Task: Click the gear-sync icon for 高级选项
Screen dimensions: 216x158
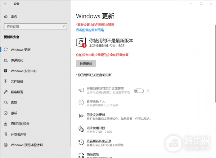Action: (81, 155)
